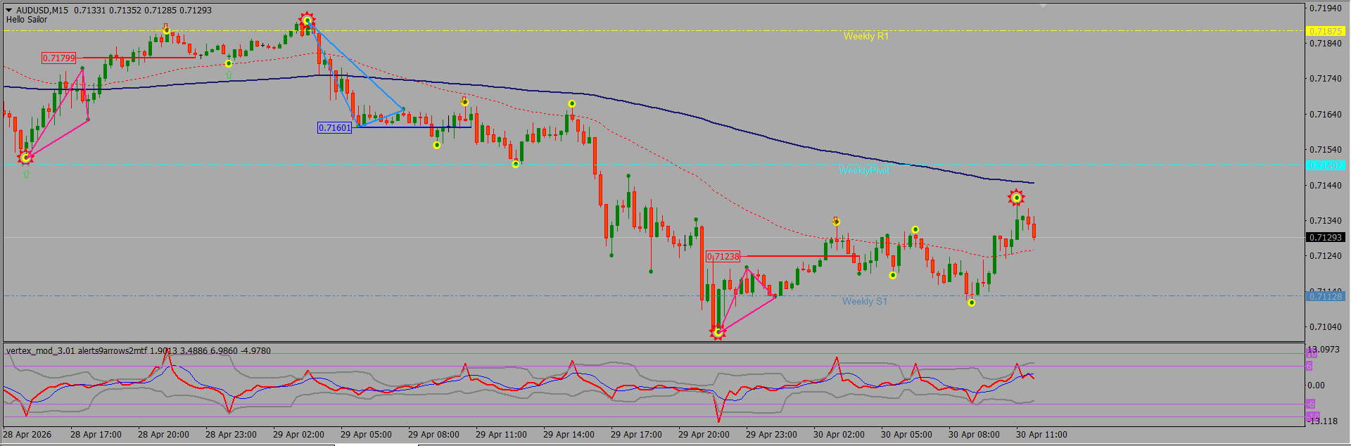Screen dimensions: 1351x446
Task: Click the green up arrow below the 28 Apr sun marker
Action: coord(26,174)
